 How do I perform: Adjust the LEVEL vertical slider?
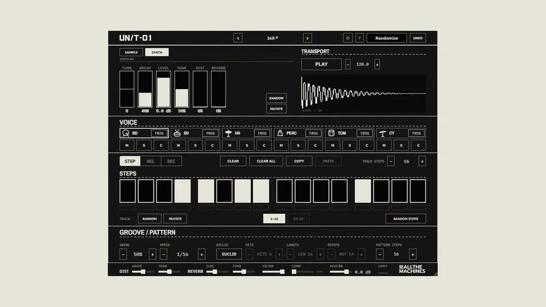(x=163, y=89)
